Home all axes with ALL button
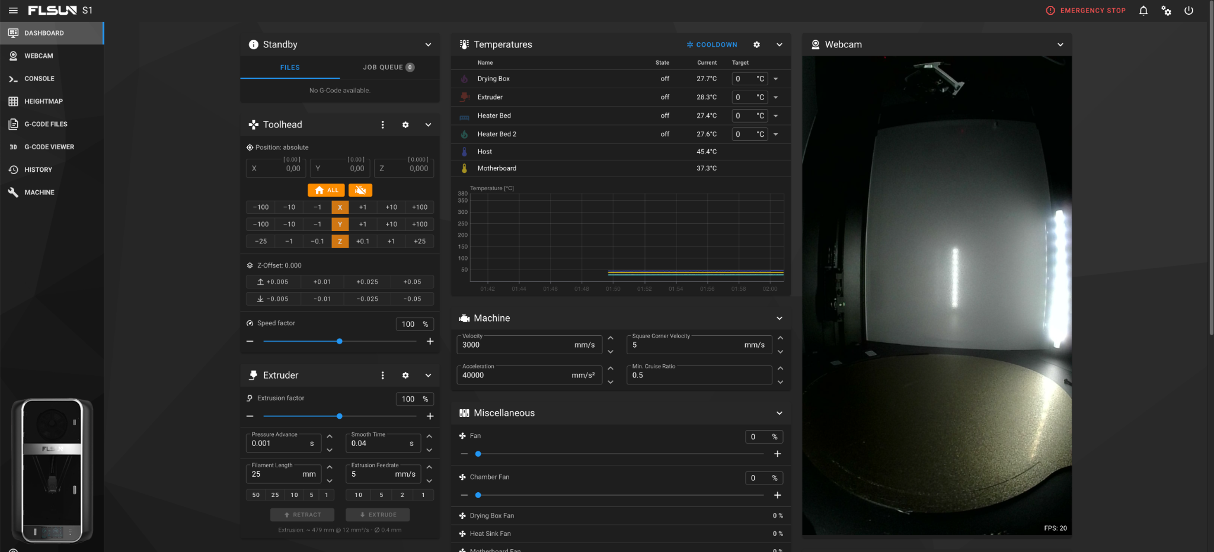 pos(327,190)
